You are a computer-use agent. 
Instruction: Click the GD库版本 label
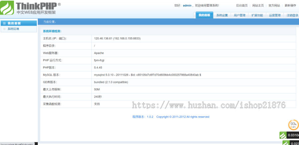50,82
